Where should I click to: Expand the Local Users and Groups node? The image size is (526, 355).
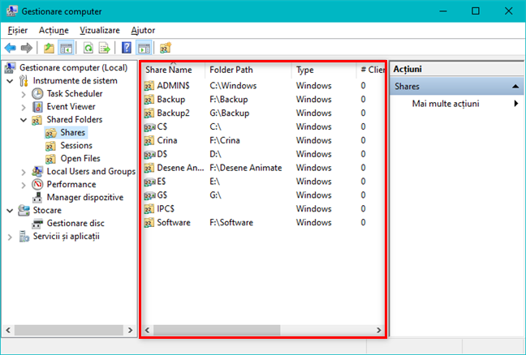click(24, 171)
